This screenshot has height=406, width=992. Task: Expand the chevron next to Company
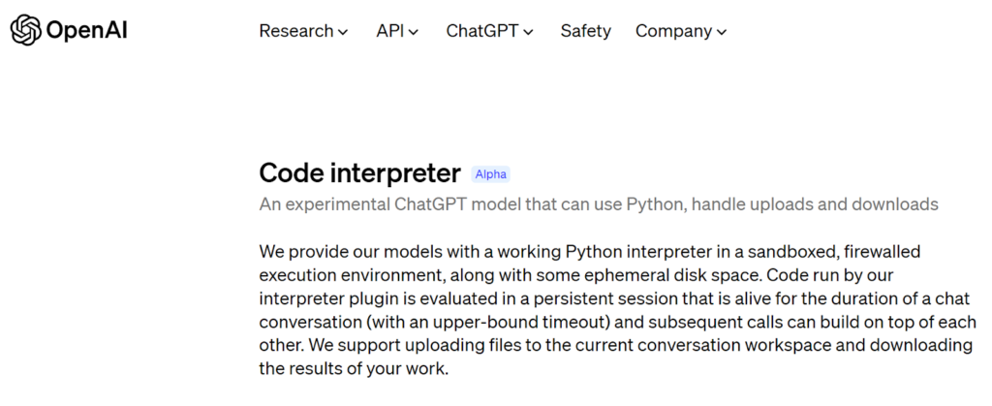[723, 32]
